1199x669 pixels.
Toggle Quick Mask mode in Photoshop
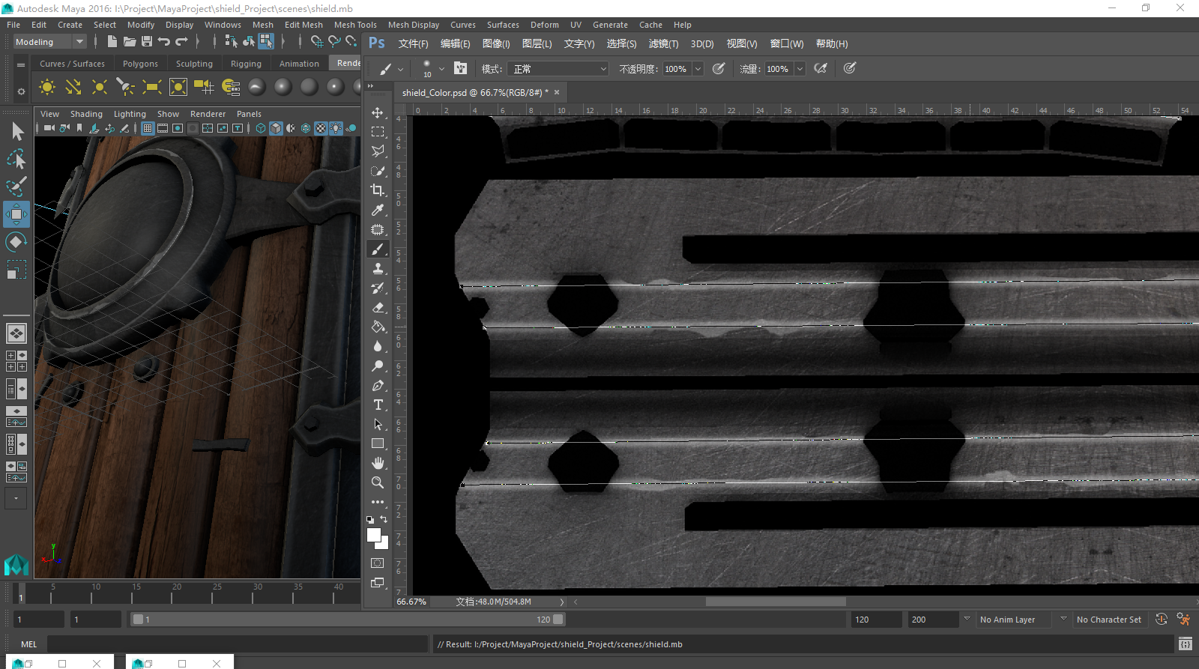[x=378, y=563]
